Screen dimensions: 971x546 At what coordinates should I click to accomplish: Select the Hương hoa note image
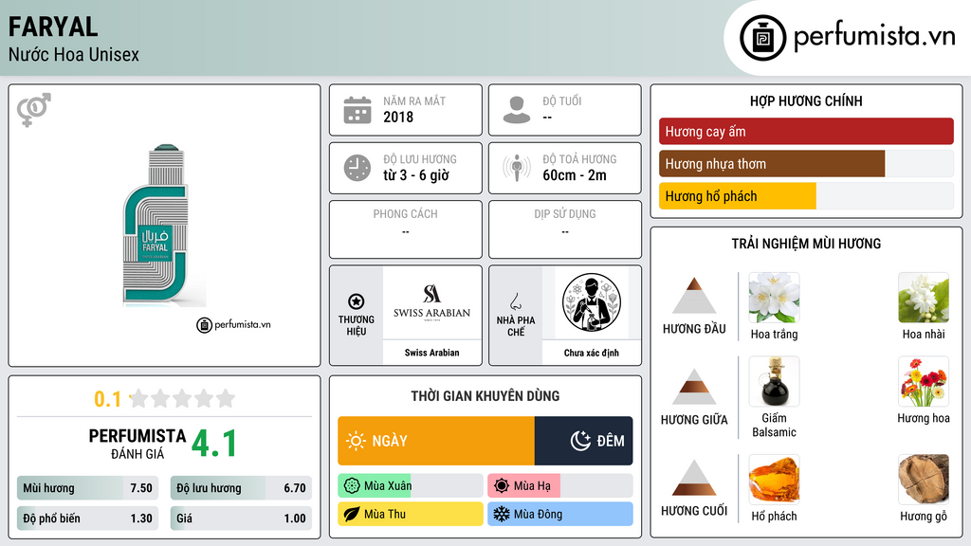[x=924, y=381]
